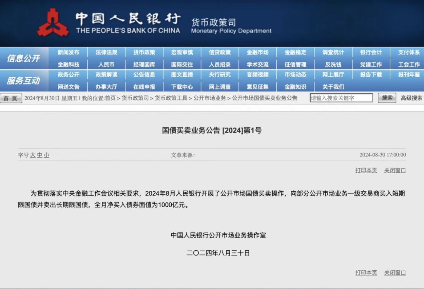The width and height of the screenshot is (424, 289).
Task: Select 党建工作 in navigation
Action: click(371, 64)
